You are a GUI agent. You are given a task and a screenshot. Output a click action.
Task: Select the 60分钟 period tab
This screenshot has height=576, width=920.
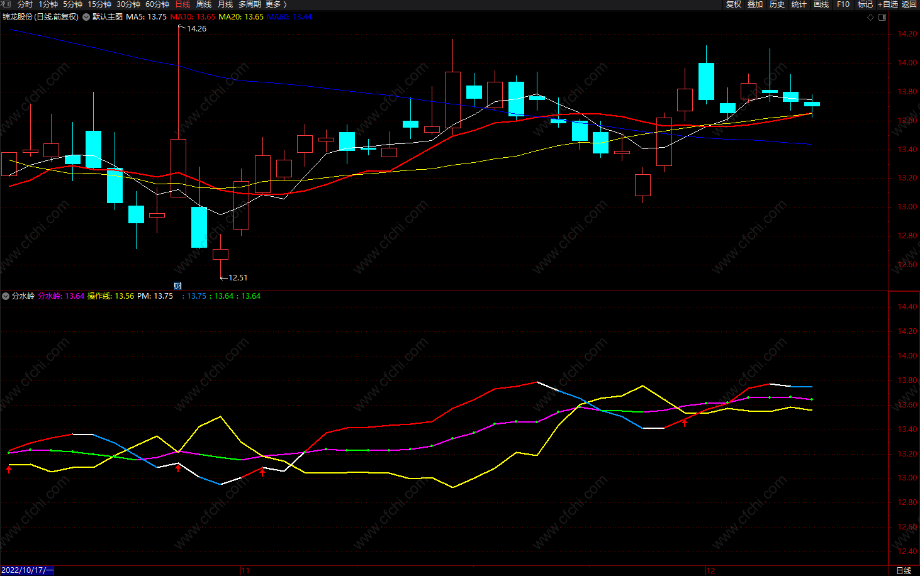tap(157, 4)
